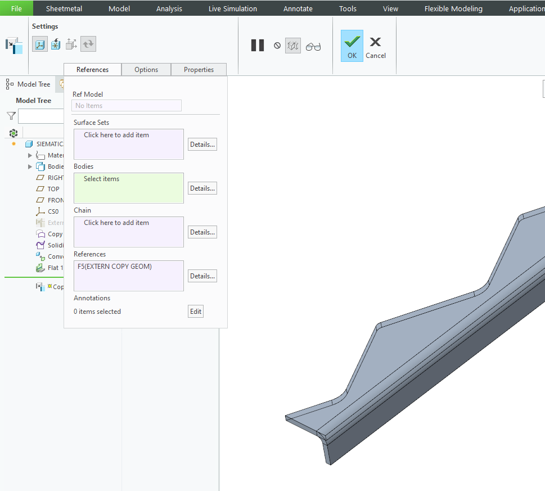
Task: Toggle the swap references icon in Settings
Action: coord(88,43)
